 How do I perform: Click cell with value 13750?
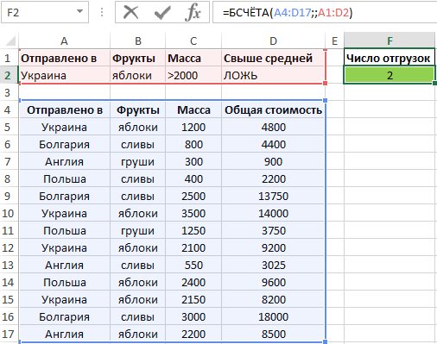click(x=273, y=196)
